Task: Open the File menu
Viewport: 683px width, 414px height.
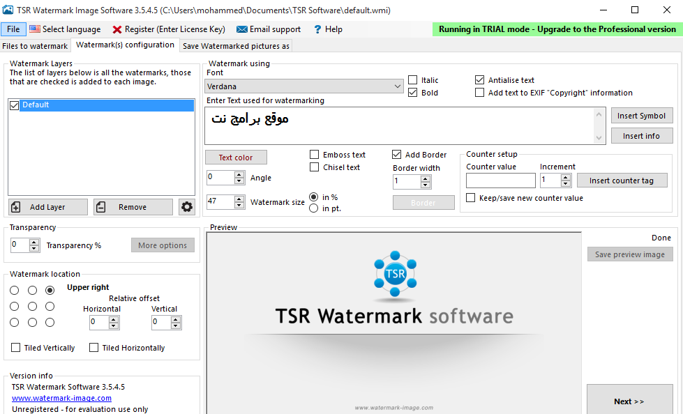Action: (13, 29)
